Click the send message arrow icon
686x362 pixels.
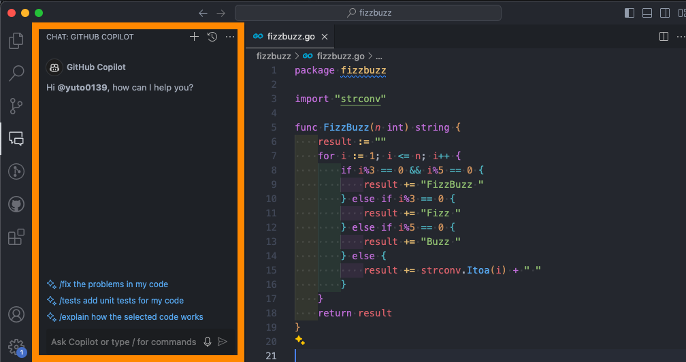coord(223,342)
